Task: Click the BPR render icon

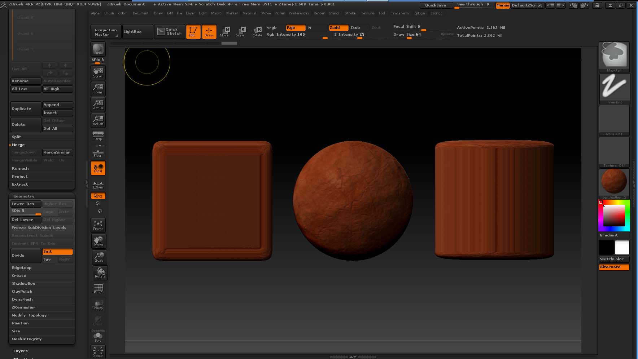Action: 97,49
